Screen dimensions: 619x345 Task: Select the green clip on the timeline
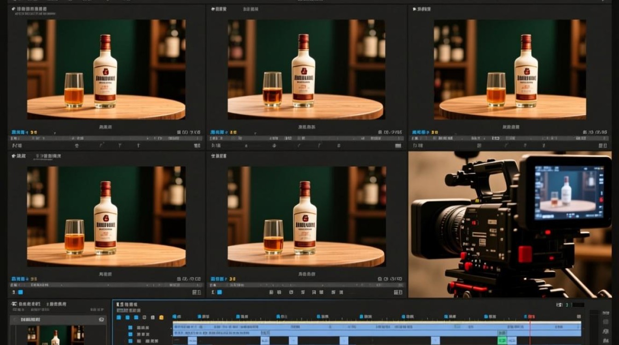click(502, 340)
